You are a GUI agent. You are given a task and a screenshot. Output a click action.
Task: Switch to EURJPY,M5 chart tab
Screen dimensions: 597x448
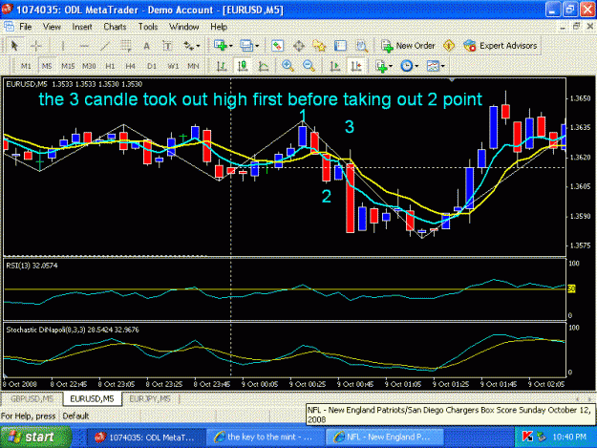[x=150, y=399]
